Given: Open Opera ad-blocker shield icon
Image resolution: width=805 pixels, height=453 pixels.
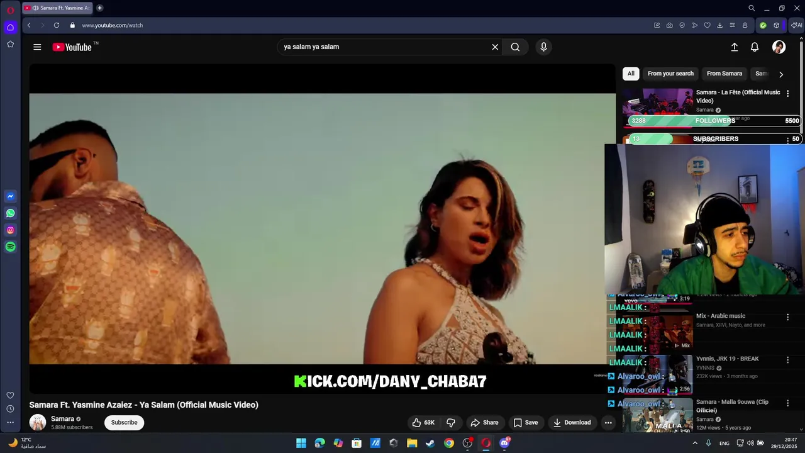Looking at the screenshot, I should point(682,25).
